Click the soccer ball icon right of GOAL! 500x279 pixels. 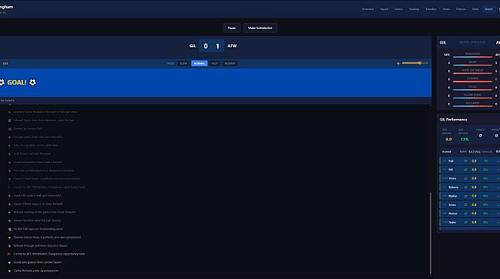click(33, 82)
